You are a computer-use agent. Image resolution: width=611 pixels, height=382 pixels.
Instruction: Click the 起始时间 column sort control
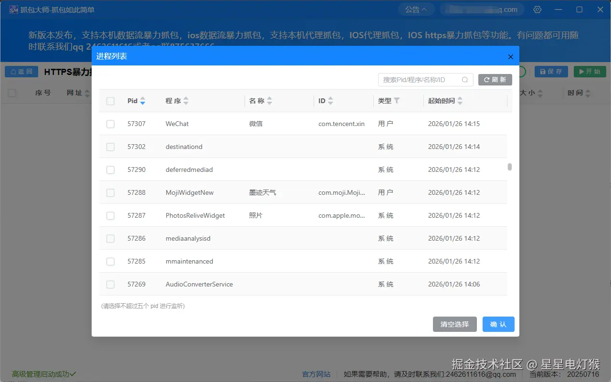click(460, 101)
